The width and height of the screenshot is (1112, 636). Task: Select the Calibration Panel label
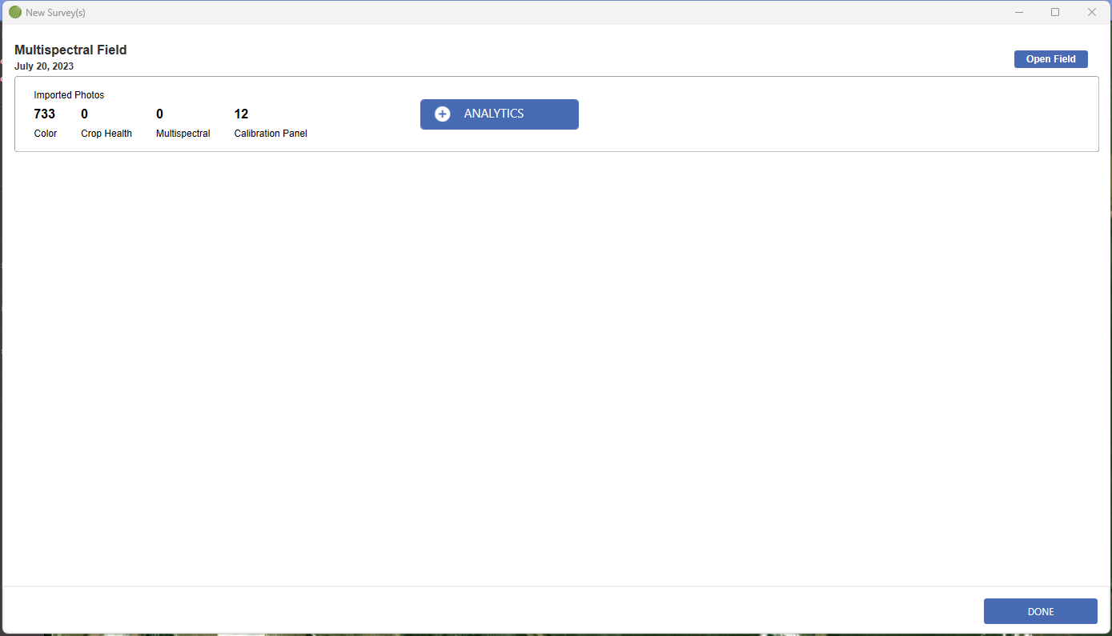click(271, 134)
